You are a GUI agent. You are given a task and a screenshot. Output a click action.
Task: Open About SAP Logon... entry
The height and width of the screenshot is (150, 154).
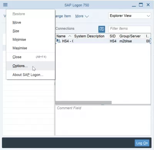(30, 75)
